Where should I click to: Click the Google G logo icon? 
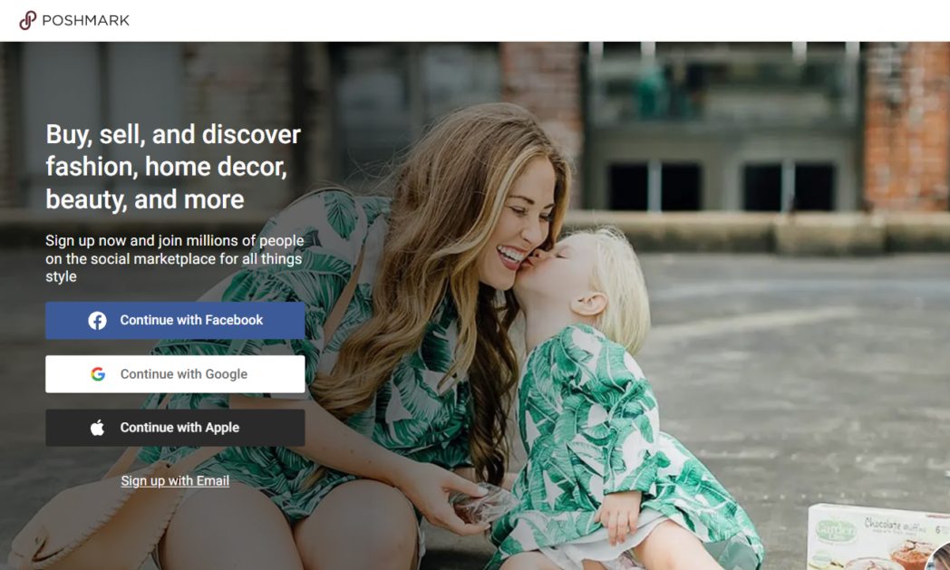pos(98,374)
